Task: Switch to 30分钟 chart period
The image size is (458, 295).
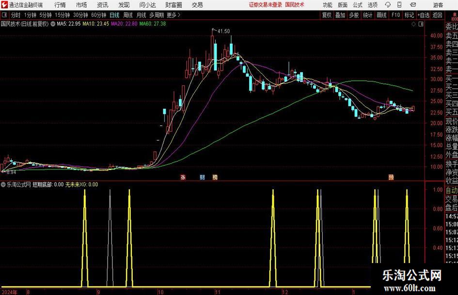Action: [80, 15]
